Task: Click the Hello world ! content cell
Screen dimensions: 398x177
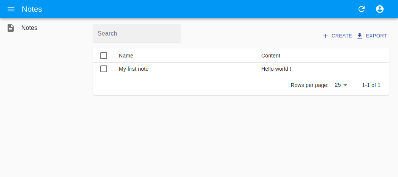Action: tap(276, 69)
